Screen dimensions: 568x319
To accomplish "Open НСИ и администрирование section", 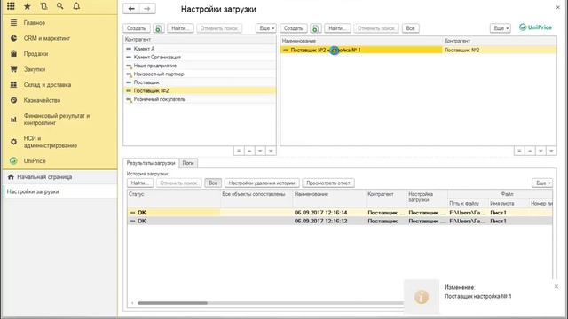I will [51, 142].
